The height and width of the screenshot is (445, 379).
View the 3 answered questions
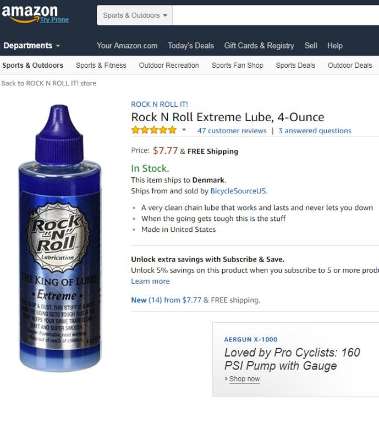(315, 131)
